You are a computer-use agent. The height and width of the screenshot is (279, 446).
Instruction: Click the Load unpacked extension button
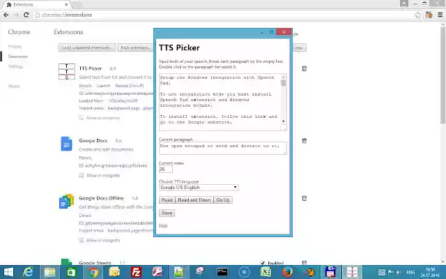pyautogui.click(x=86, y=47)
